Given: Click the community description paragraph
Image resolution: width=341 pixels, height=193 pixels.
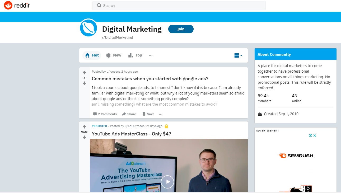Looking at the screenshot, I should pos(294,77).
